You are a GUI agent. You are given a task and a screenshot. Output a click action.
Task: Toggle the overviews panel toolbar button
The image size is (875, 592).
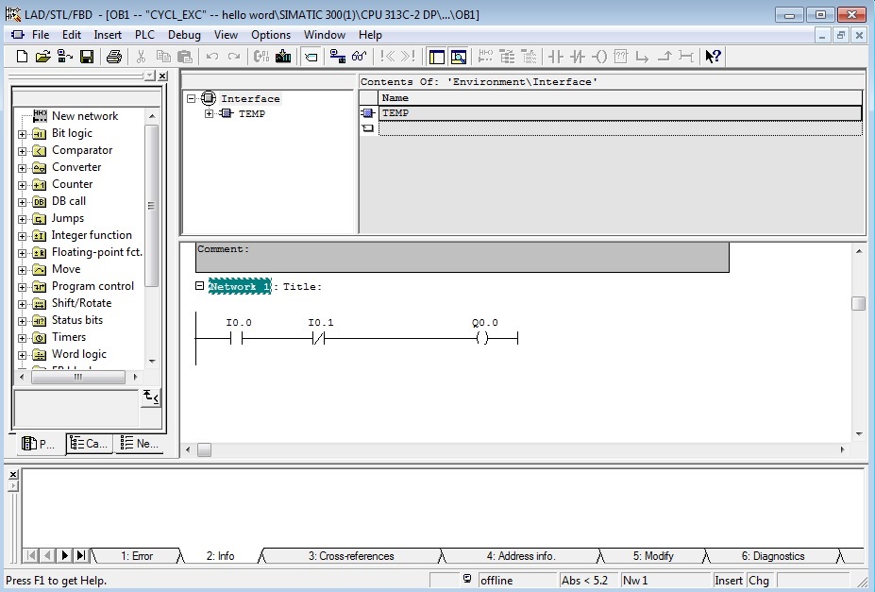(x=436, y=57)
